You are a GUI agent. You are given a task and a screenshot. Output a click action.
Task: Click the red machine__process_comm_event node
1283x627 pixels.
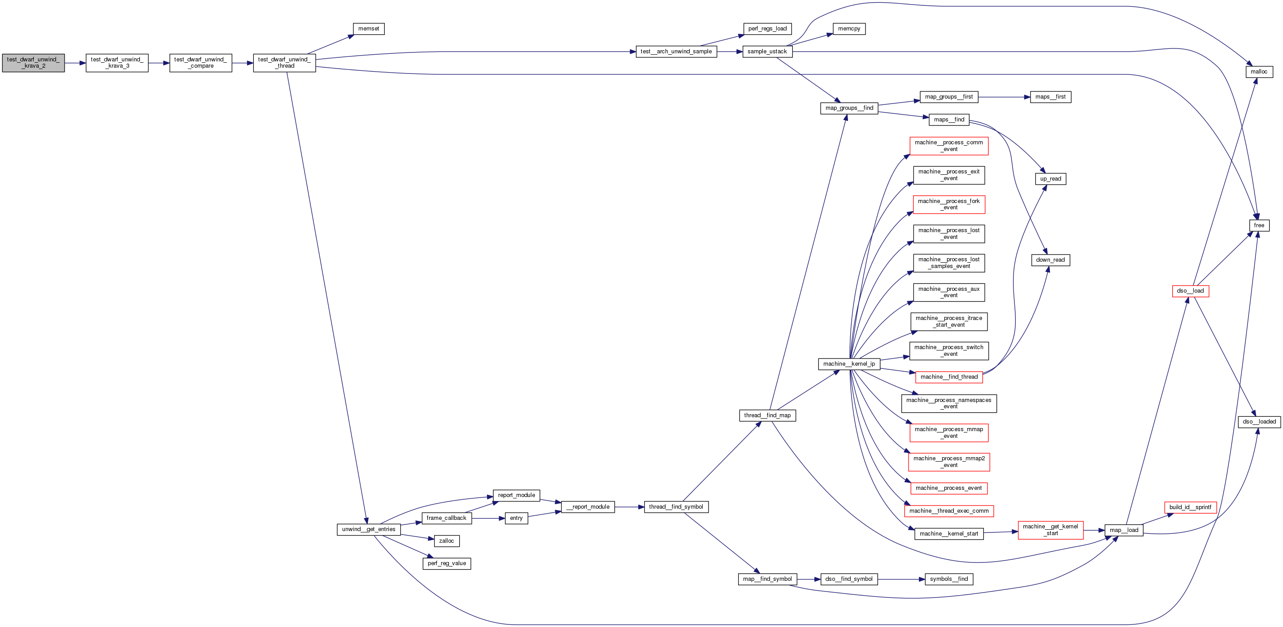tap(948, 146)
